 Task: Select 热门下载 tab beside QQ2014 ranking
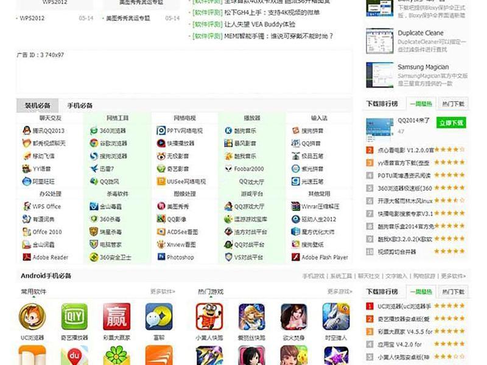coord(453,103)
